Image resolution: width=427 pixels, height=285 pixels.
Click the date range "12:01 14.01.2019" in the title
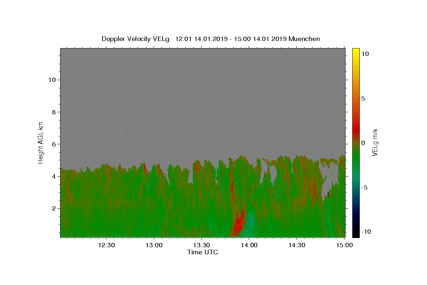pos(201,39)
